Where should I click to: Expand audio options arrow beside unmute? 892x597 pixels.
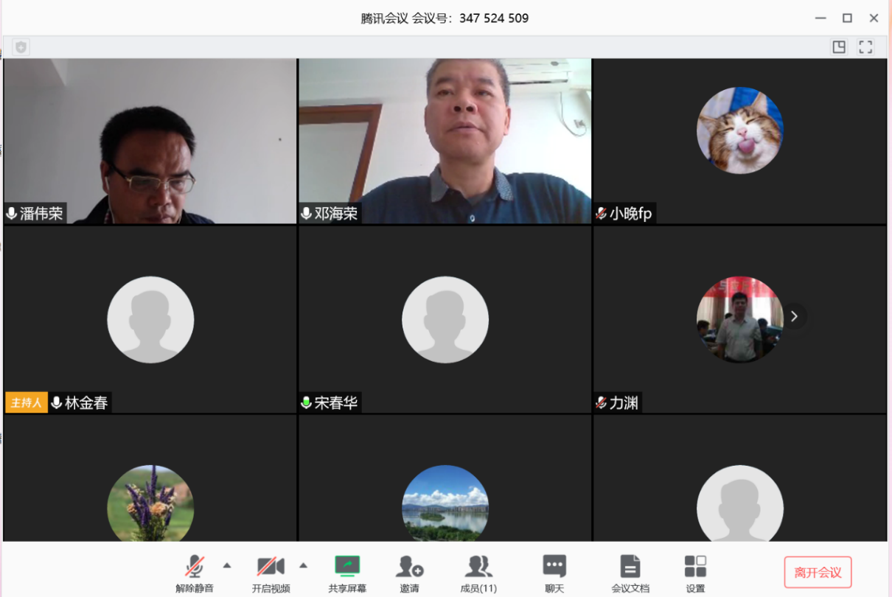tap(227, 565)
